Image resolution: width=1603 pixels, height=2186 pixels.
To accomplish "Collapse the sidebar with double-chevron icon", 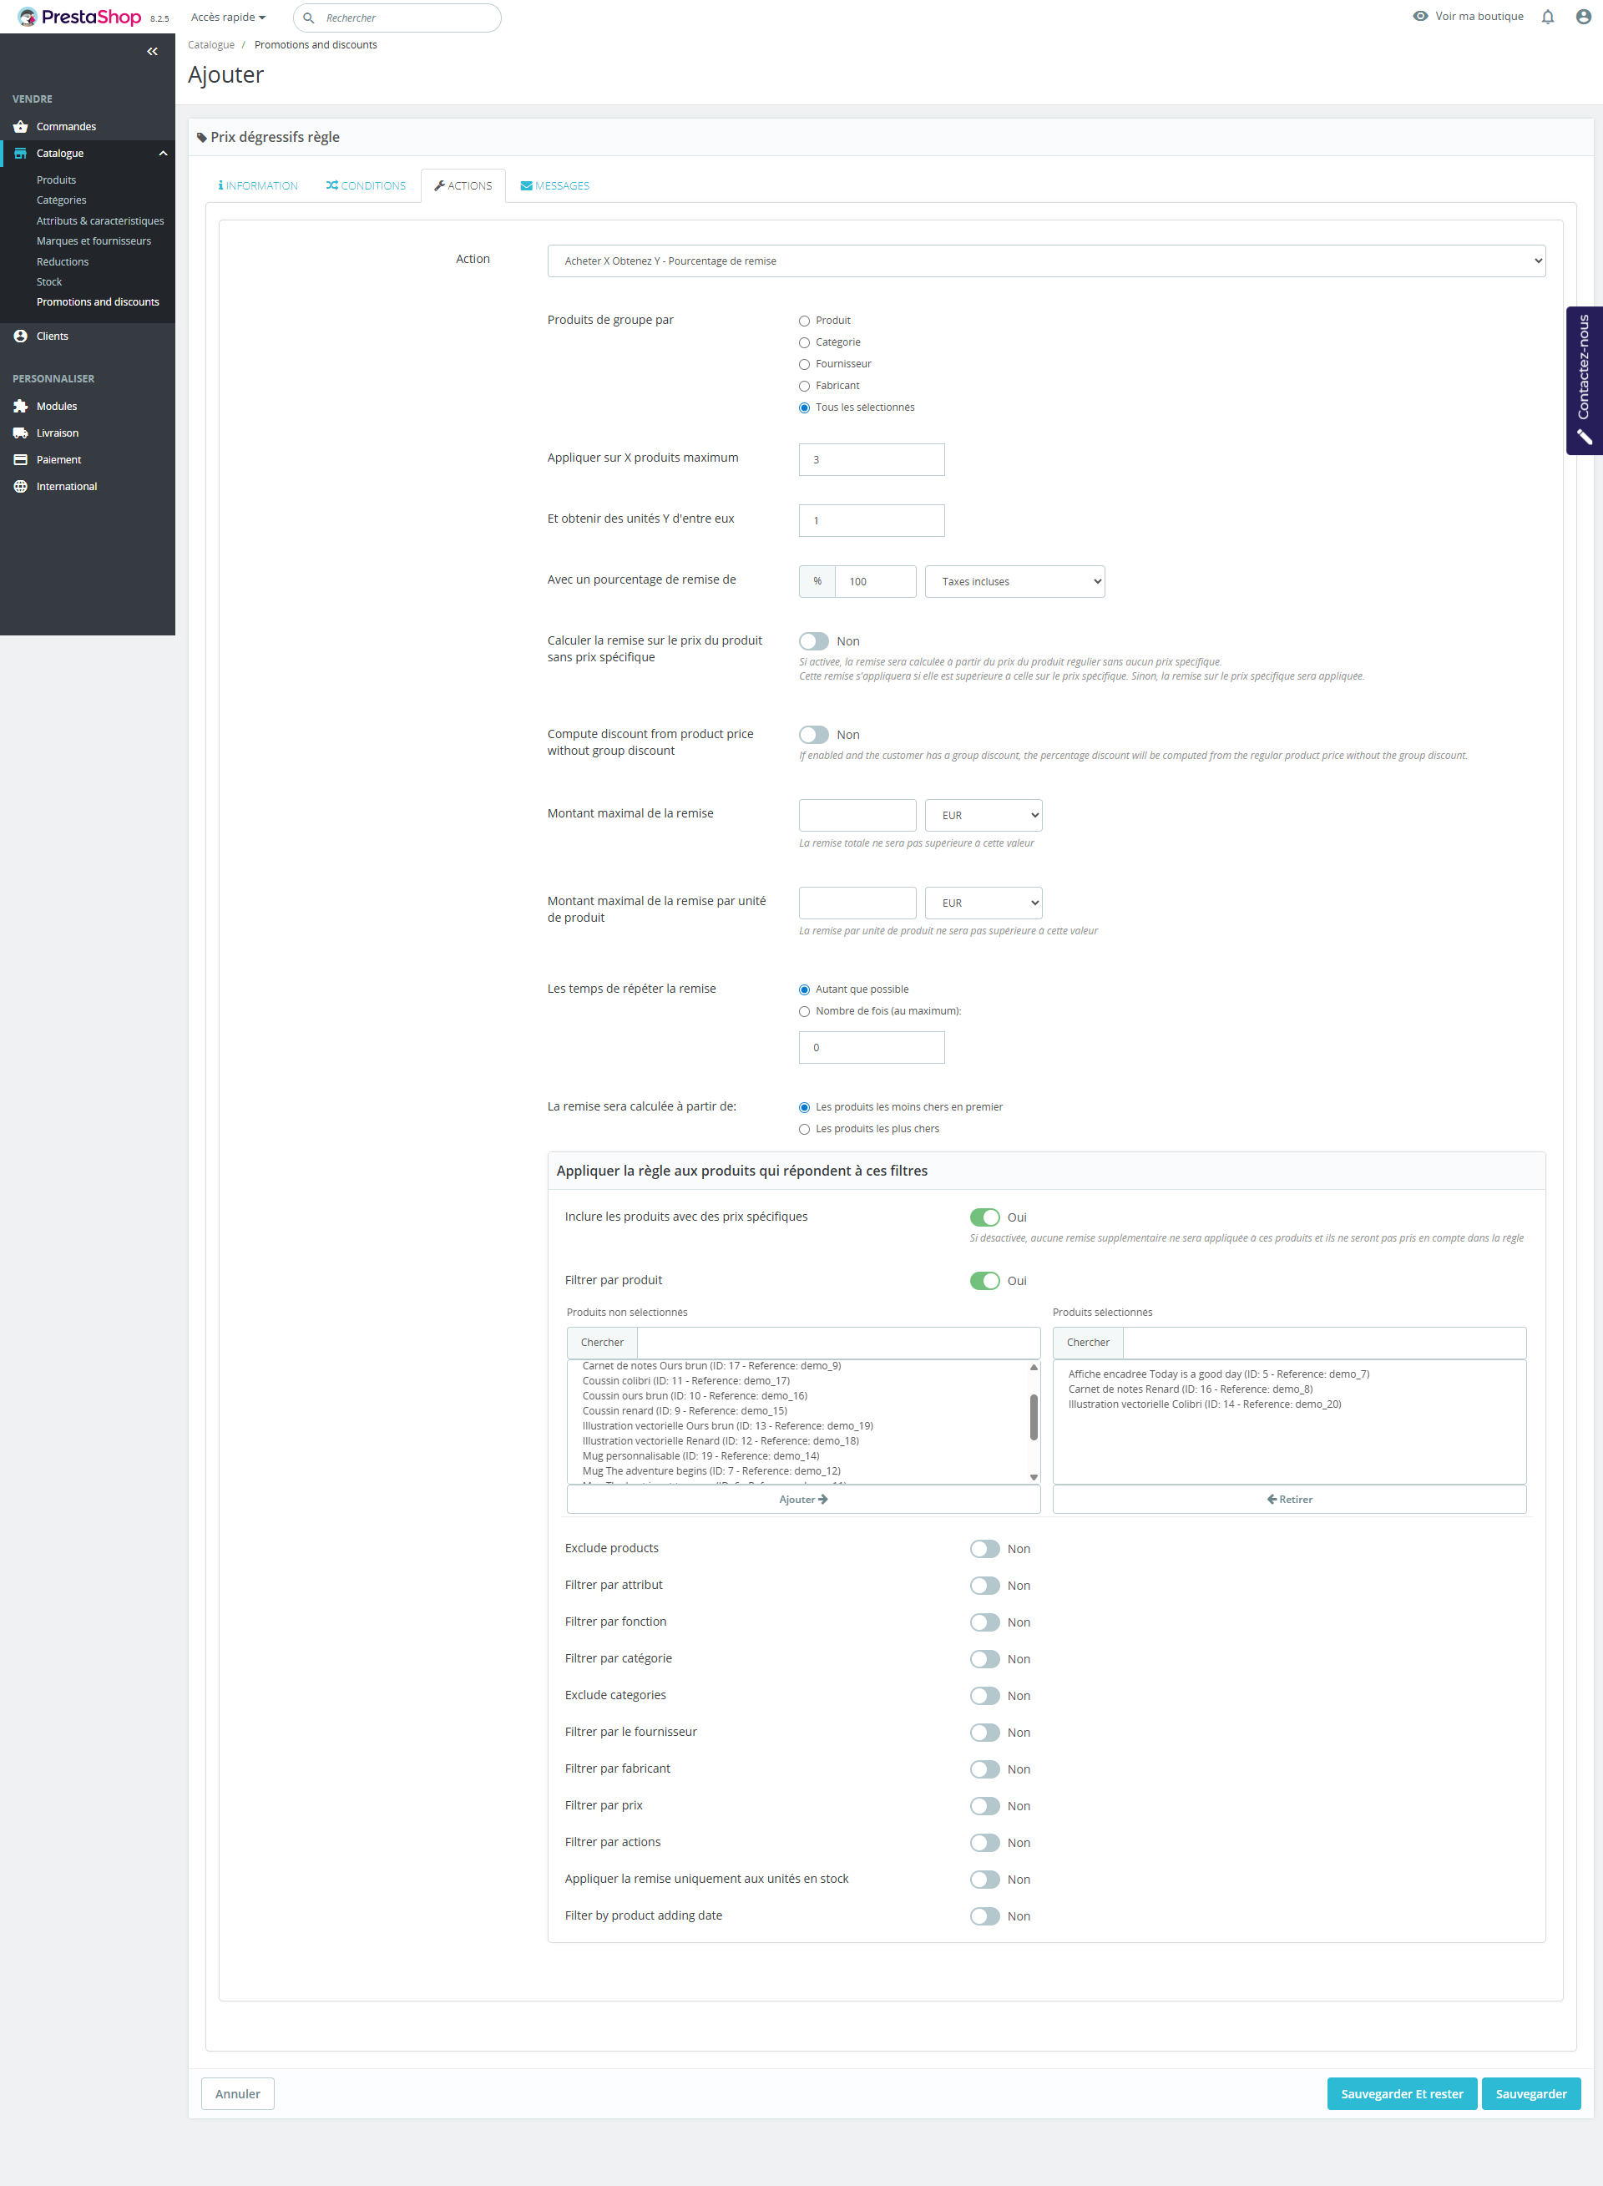I will click(152, 52).
